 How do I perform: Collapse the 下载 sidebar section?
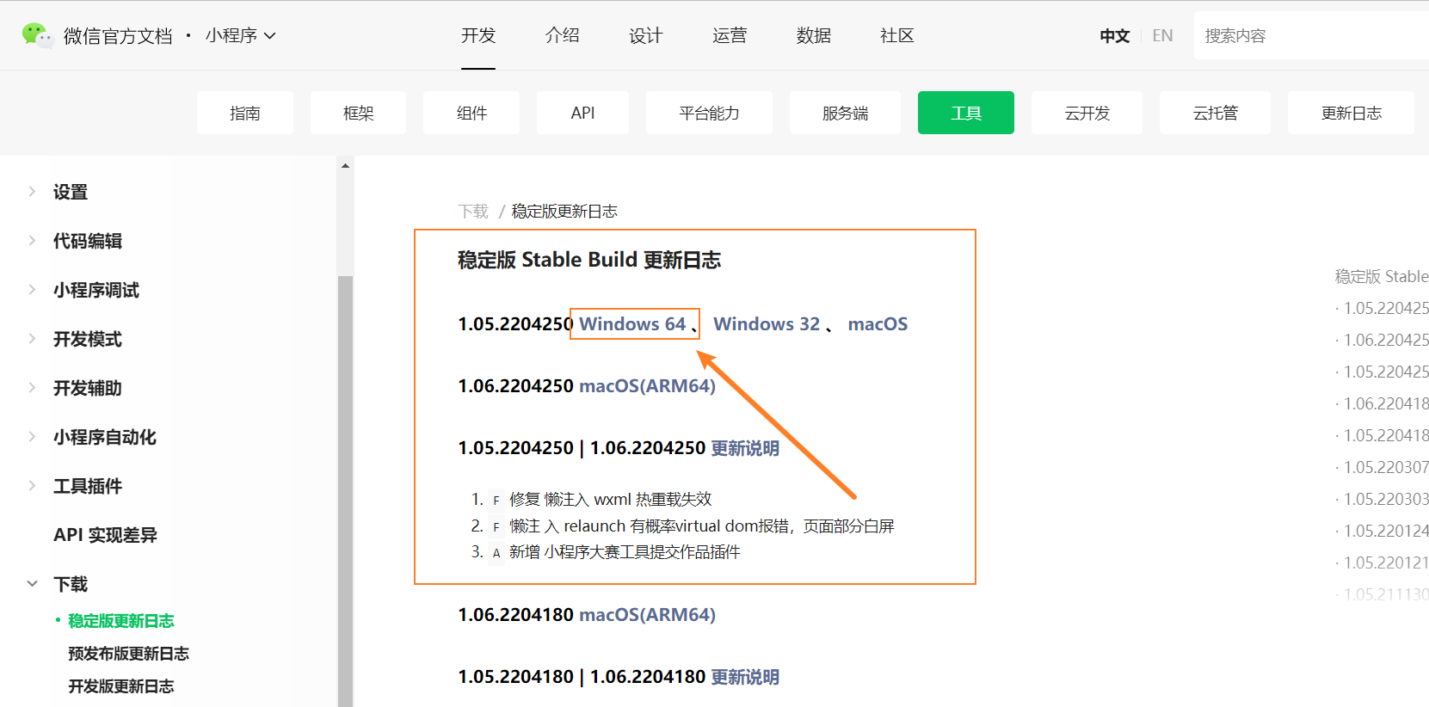[71, 584]
